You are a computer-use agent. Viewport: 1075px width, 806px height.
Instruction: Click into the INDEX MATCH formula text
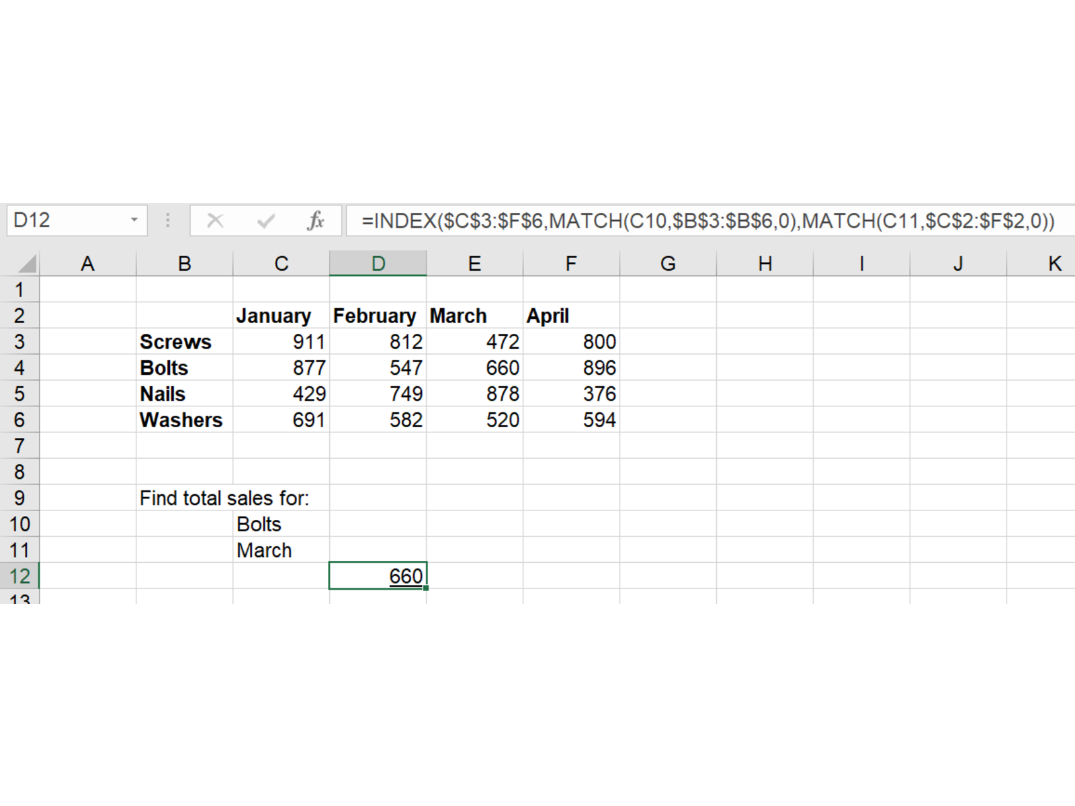[x=707, y=220]
